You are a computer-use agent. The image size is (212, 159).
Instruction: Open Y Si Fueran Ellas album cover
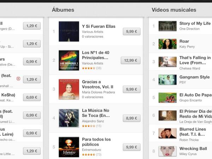[x=69, y=31]
